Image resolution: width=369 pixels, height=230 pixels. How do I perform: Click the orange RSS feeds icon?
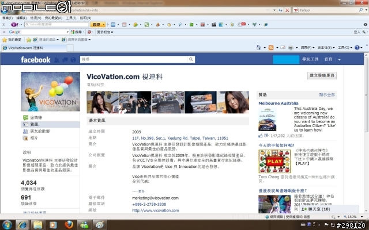click(271, 48)
